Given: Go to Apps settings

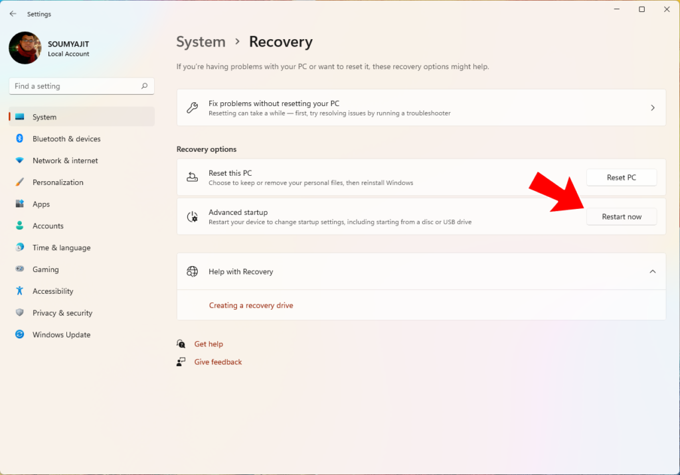Looking at the screenshot, I should (82, 204).
